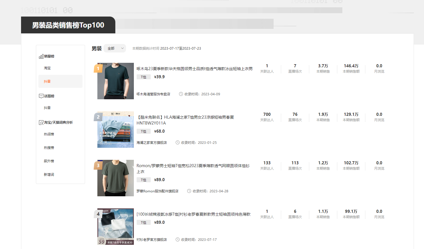Click T恤 tag on Romon product

tap(144, 180)
